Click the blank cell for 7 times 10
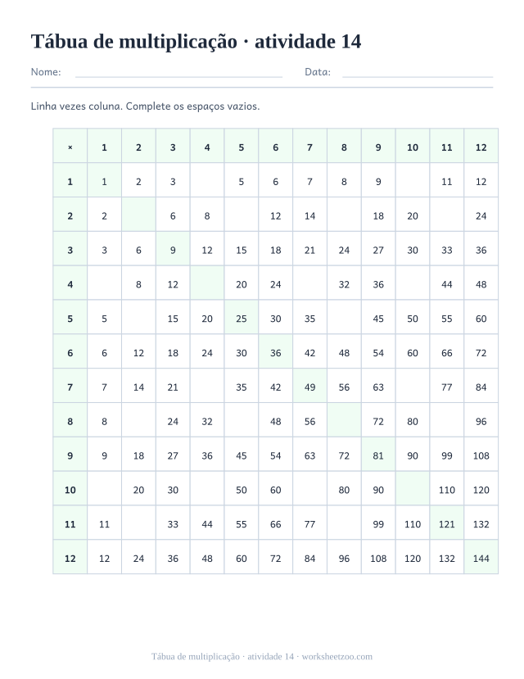This screenshot has width=524, height=679. click(x=413, y=387)
